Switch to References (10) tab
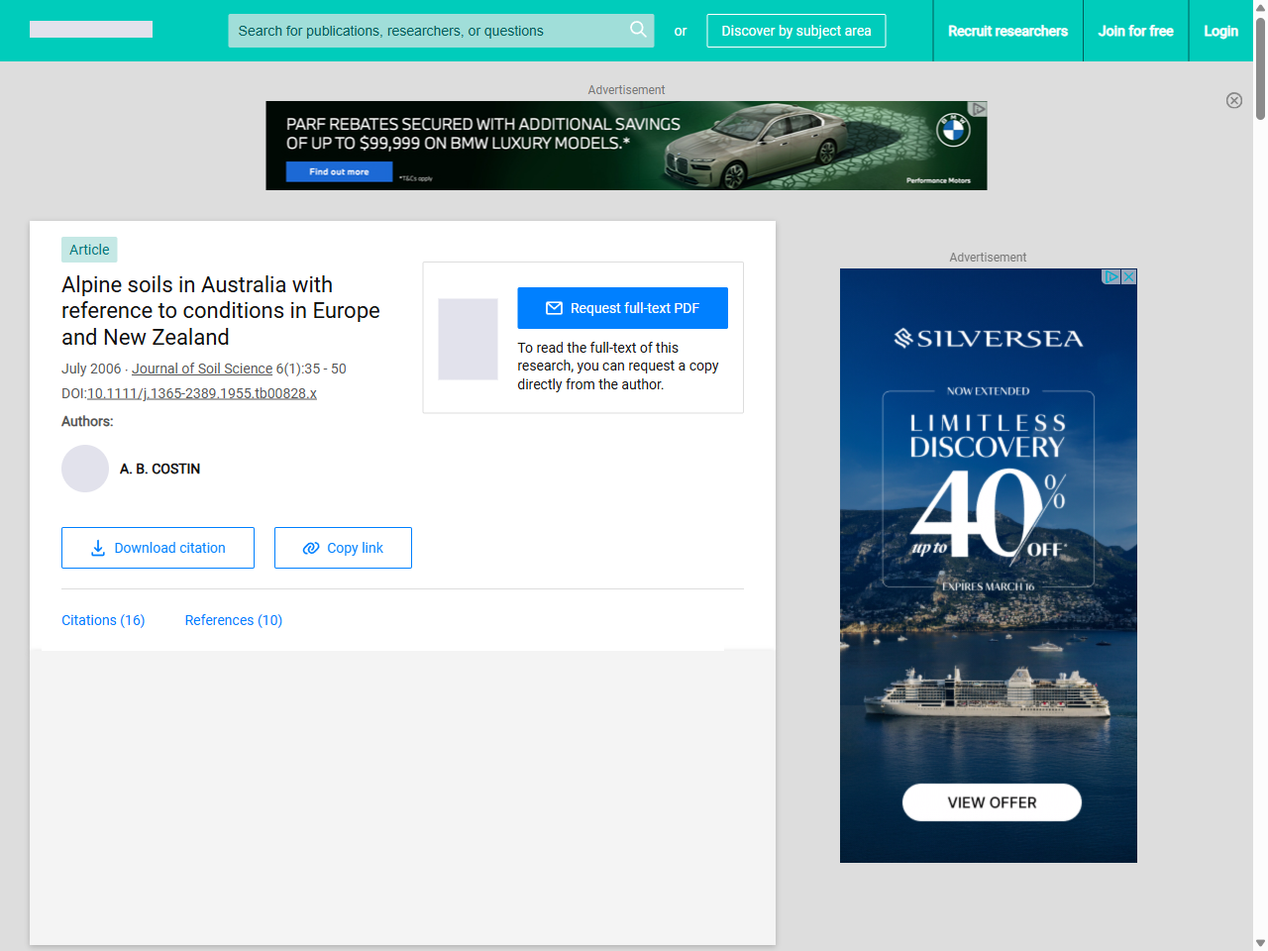Image resolution: width=1268 pixels, height=951 pixels. [x=234, y=620]
